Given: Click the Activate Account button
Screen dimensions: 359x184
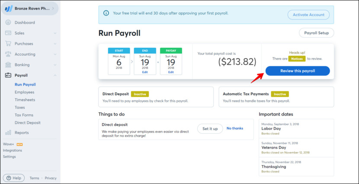Looking at the screenshot, I should [309, 15].
